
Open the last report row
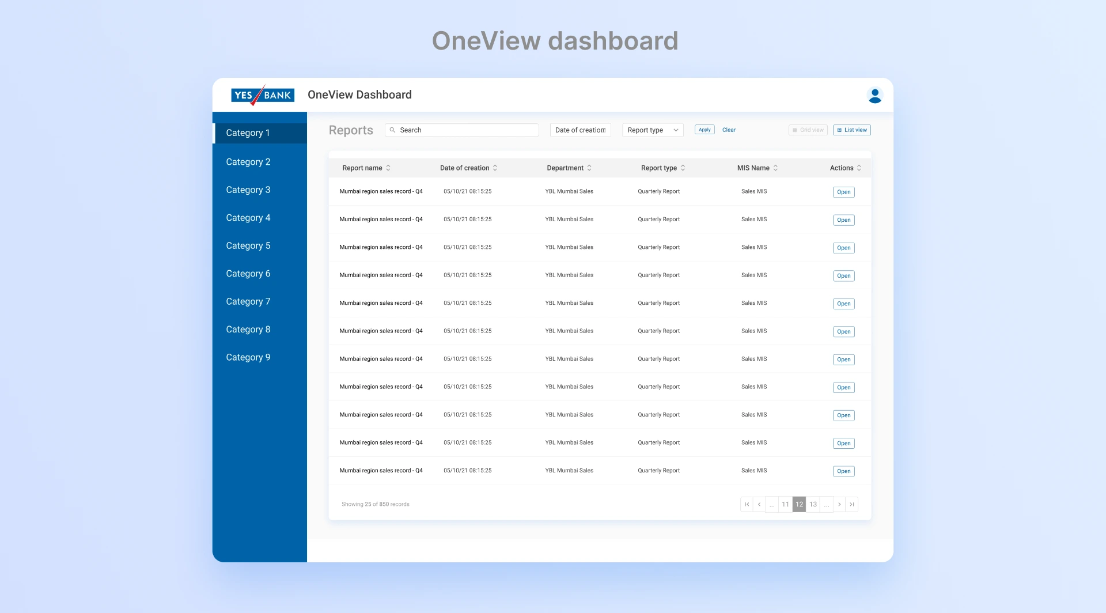pyautogui.click(x=844, y=472)
